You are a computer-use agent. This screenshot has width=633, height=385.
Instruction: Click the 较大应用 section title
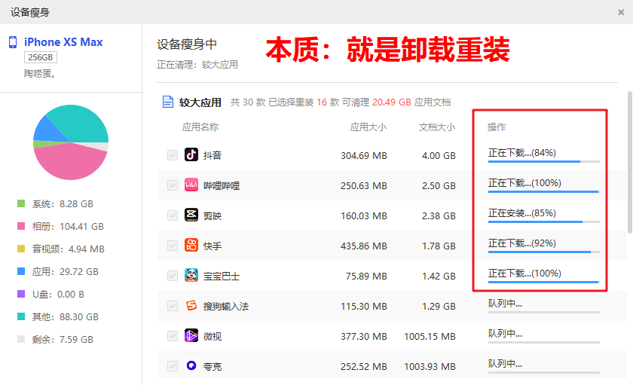200,102
